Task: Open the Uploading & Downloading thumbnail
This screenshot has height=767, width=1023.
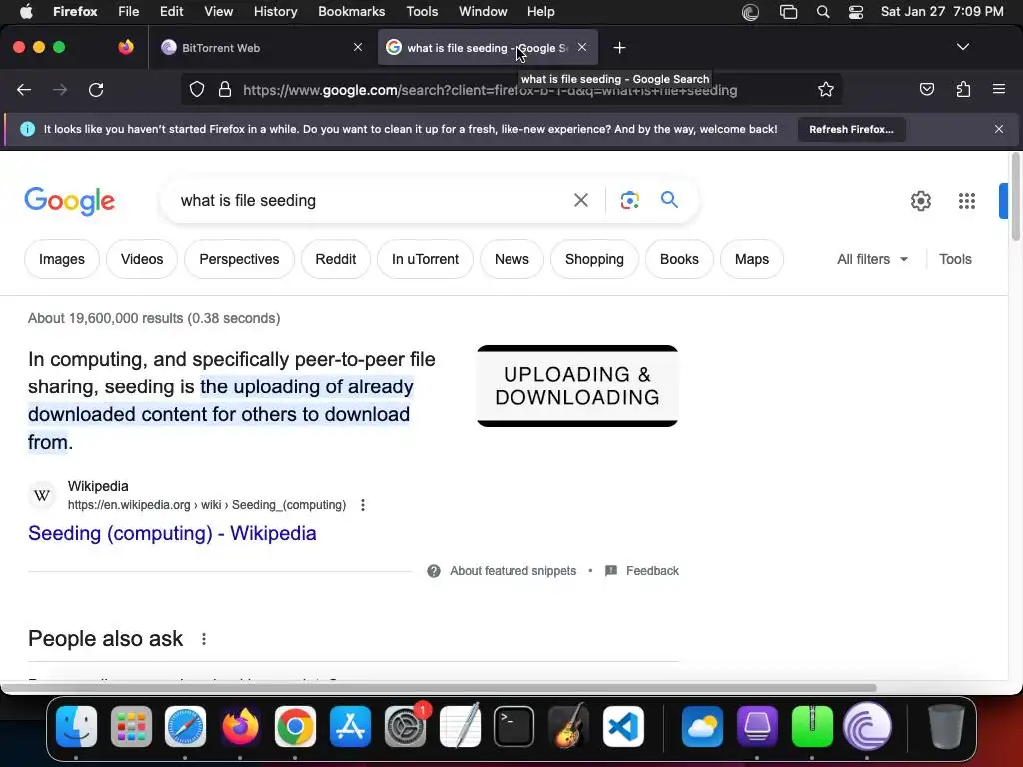Action: point(577,386)
